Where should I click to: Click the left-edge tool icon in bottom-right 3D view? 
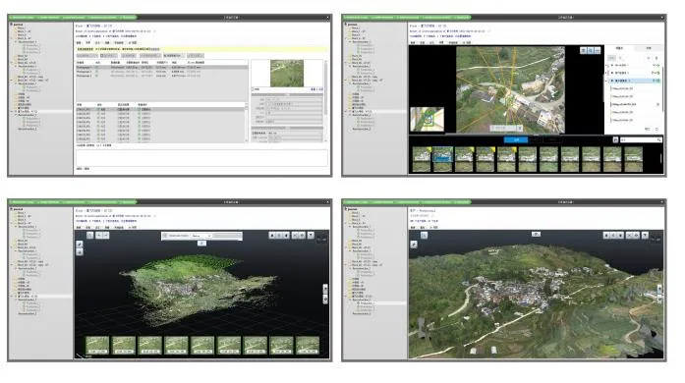(414, 245)
